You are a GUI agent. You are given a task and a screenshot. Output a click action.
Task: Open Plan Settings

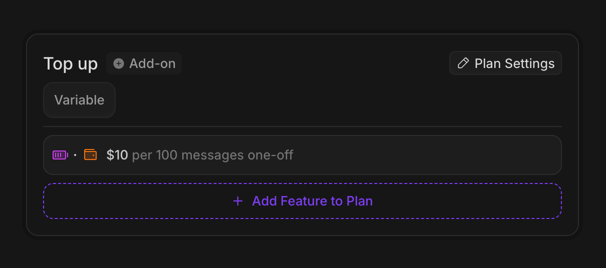(505, 63)
